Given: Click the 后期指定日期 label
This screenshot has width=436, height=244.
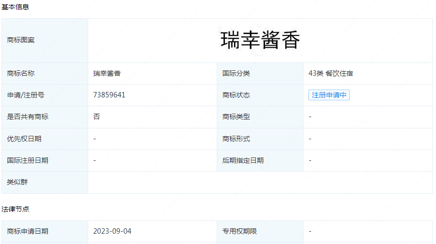Looking at the screenshot, I should point(243,160).
